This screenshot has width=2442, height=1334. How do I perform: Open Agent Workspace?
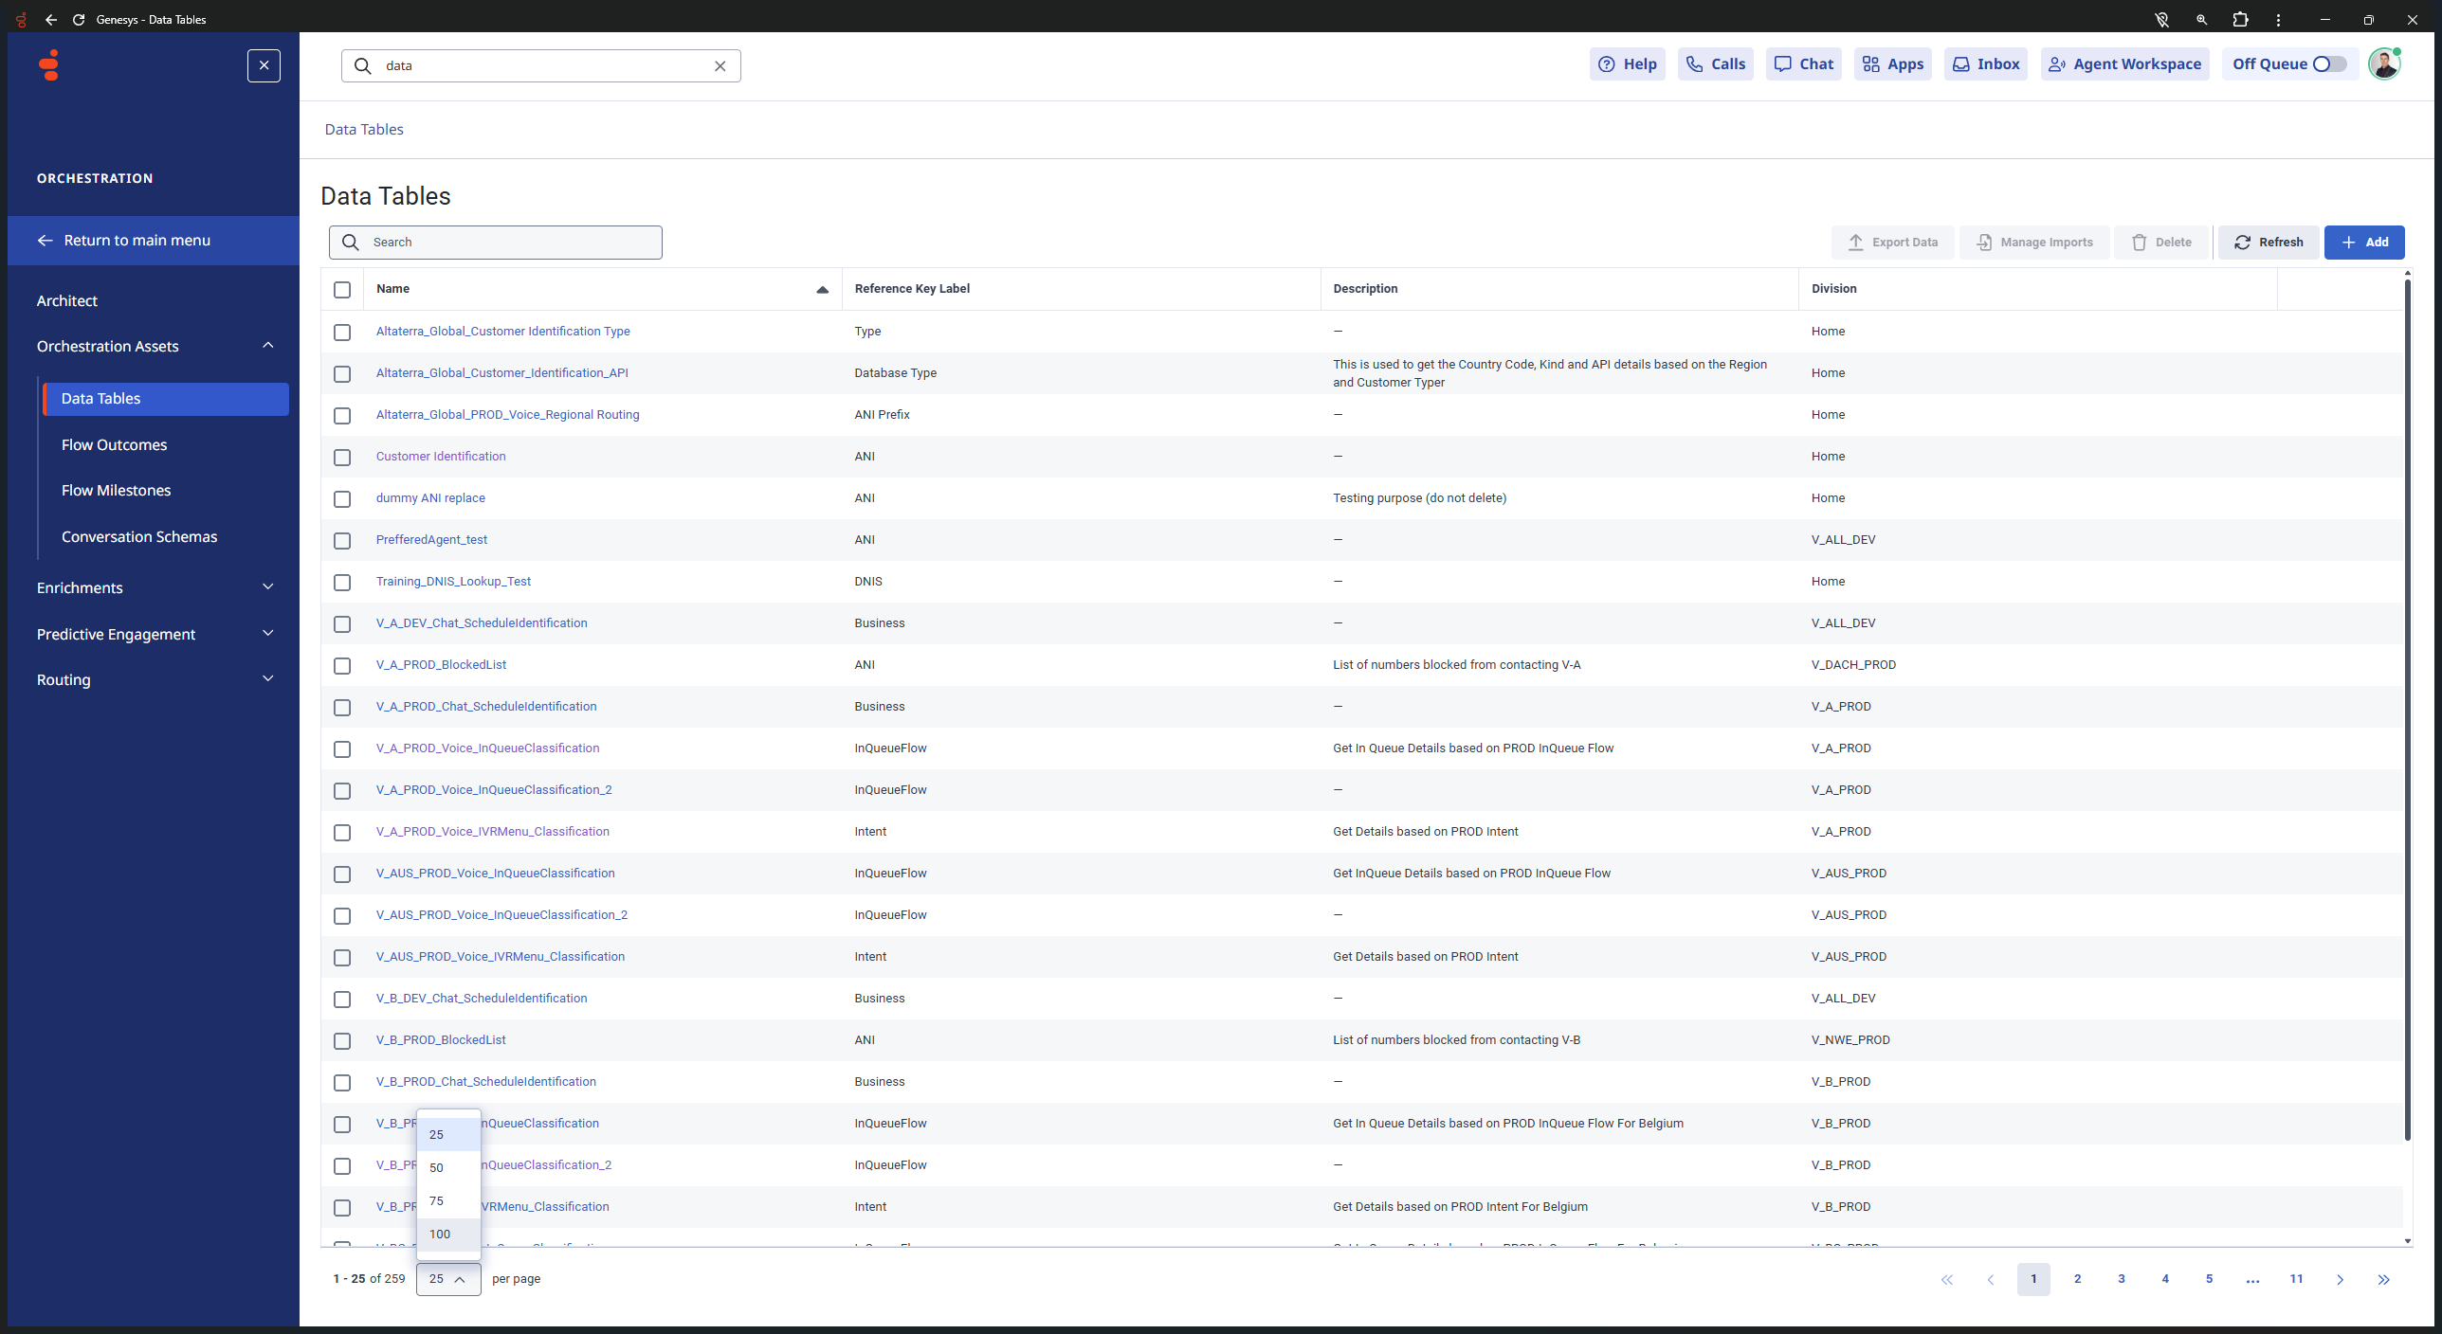click(2124, 63)
